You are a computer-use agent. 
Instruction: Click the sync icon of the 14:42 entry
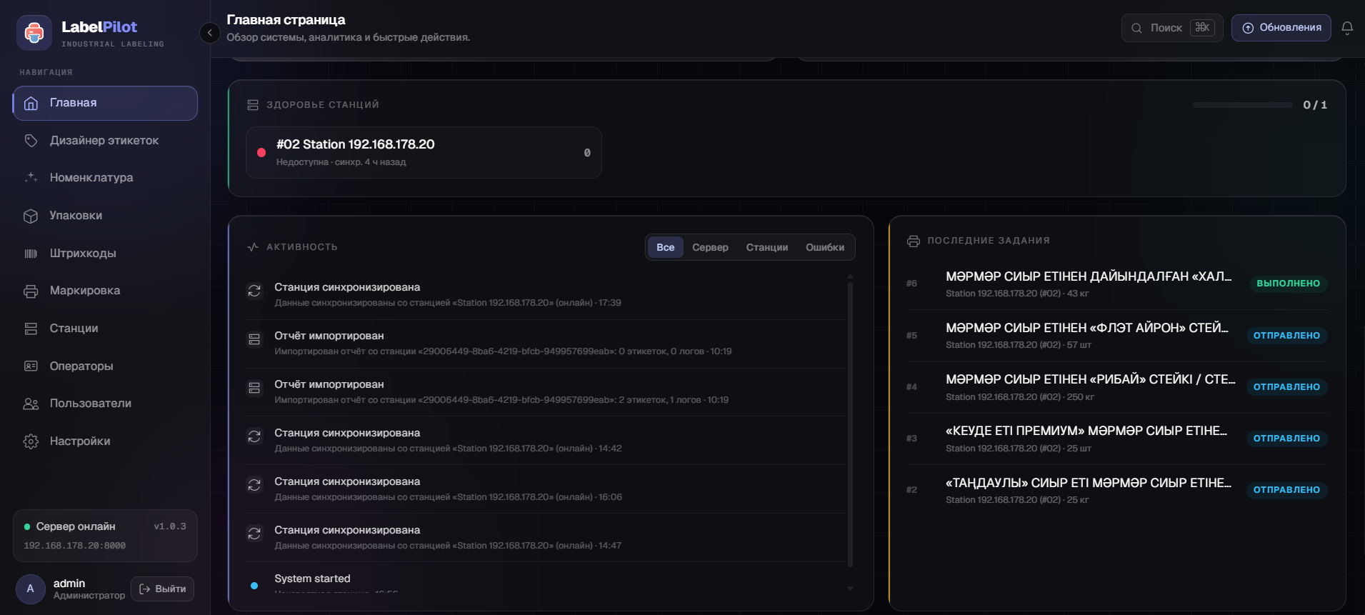[x=254, y=436]
